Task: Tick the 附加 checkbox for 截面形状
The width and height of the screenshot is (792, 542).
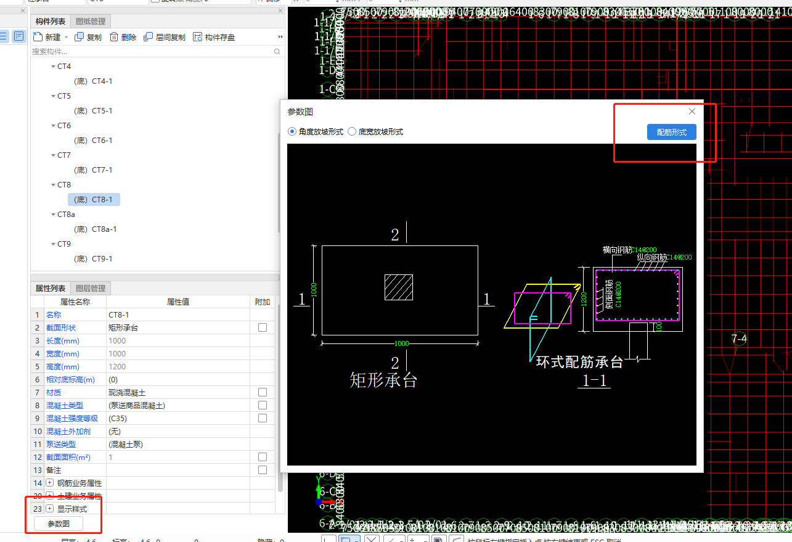Action: point(263,327)
